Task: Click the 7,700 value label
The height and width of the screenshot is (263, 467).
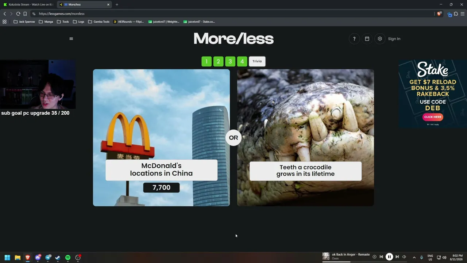Action: click(161, 188)
